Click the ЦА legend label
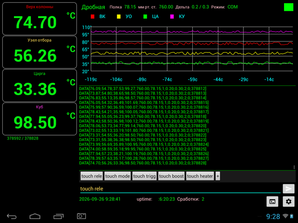The height and width of the screenshot is (223, 298). click(x=155, y=17)
